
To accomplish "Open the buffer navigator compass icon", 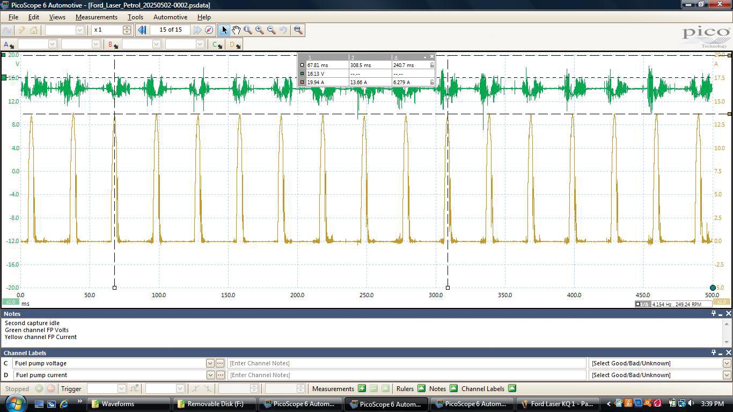I will (x=209, y=30).
